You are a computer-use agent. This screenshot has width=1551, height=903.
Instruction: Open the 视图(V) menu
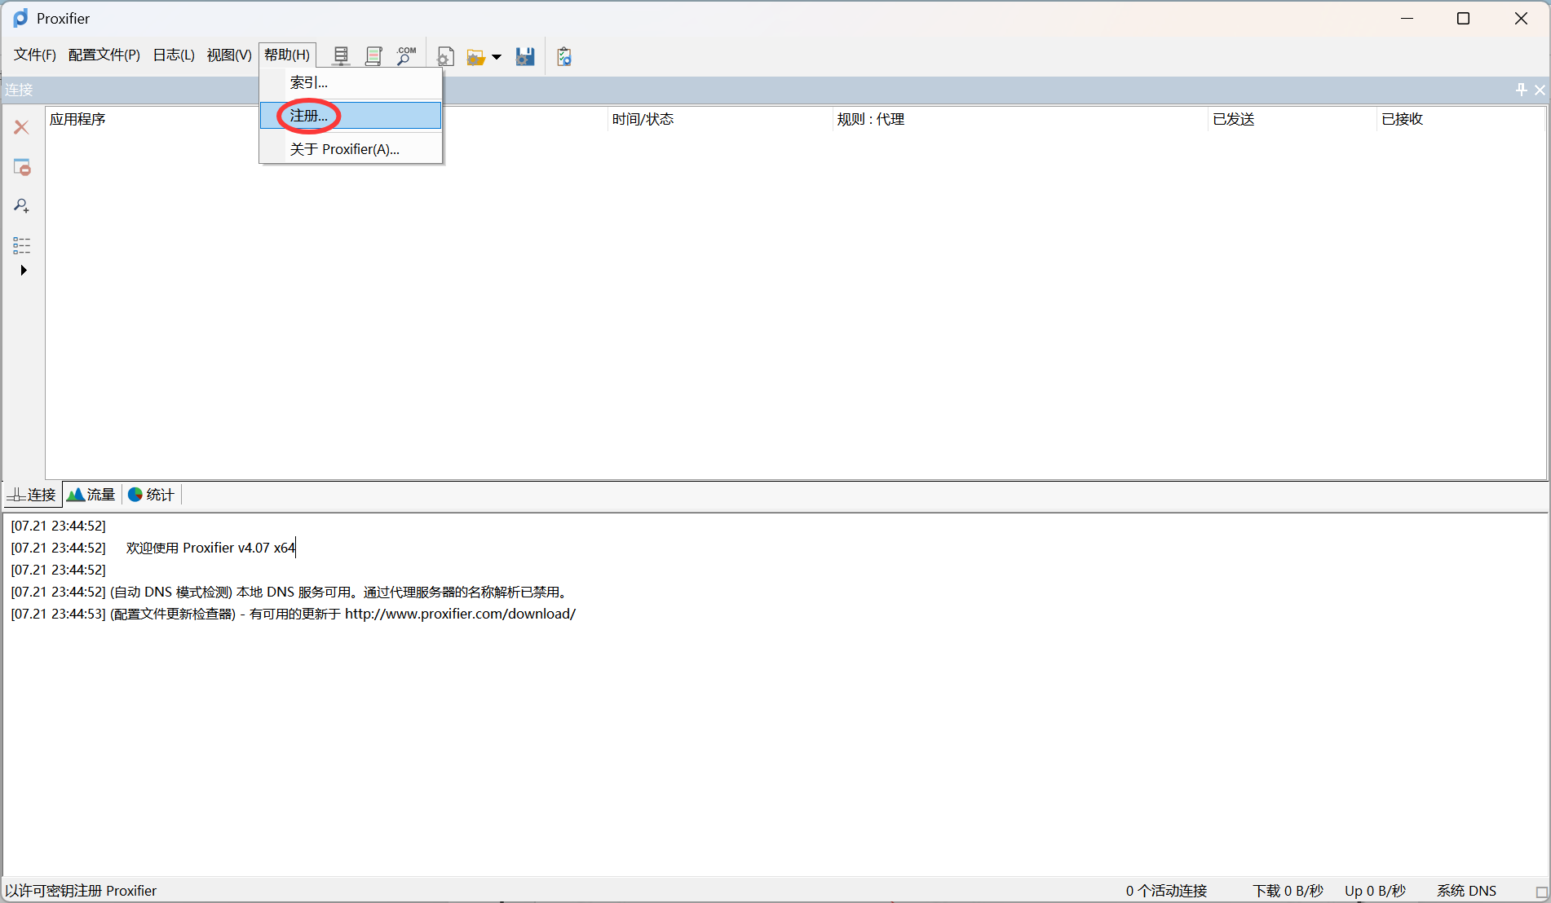(229, 55)
